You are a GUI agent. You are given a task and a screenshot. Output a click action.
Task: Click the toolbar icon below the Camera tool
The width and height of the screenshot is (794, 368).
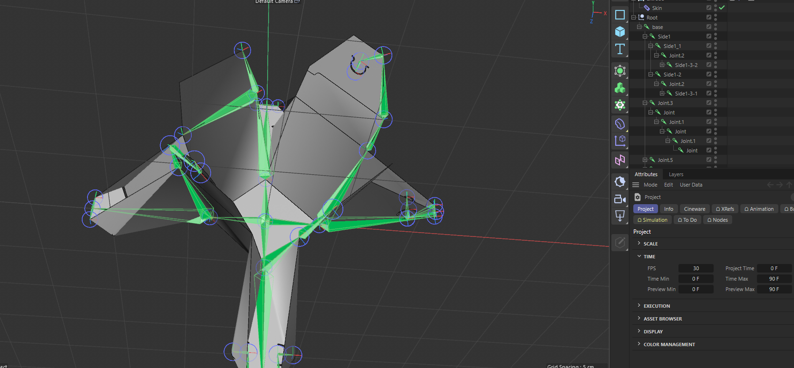(x=620, y=216)
